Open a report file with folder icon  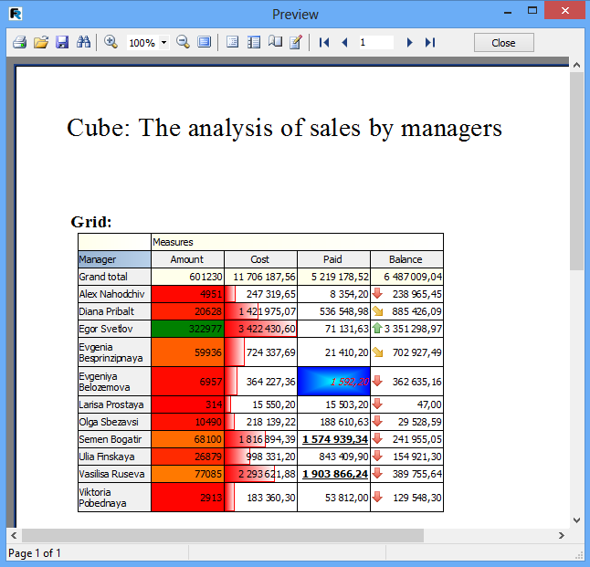point(40,43)
